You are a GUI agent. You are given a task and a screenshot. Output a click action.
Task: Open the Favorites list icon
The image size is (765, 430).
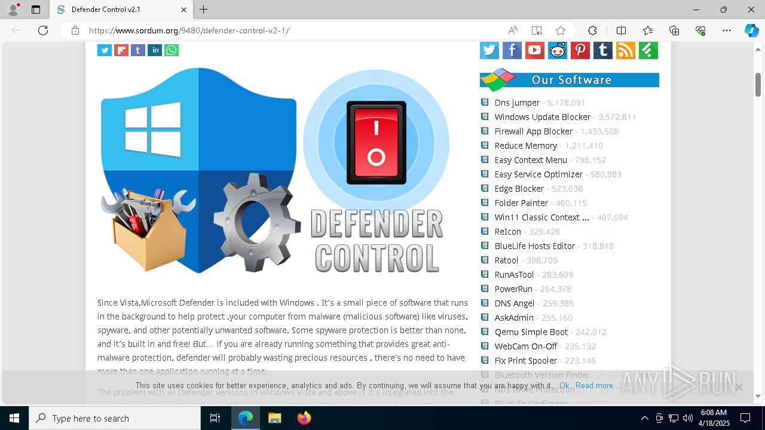click(x=648, y=30)
